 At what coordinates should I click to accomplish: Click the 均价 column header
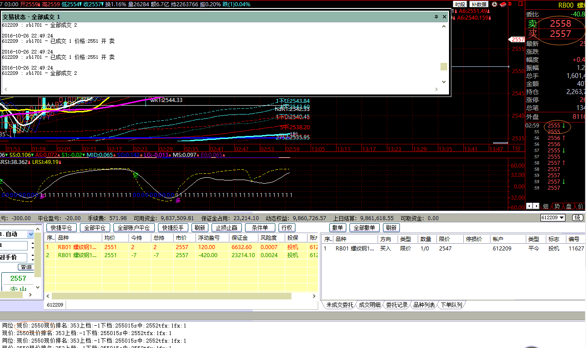[x=115, y=239]
